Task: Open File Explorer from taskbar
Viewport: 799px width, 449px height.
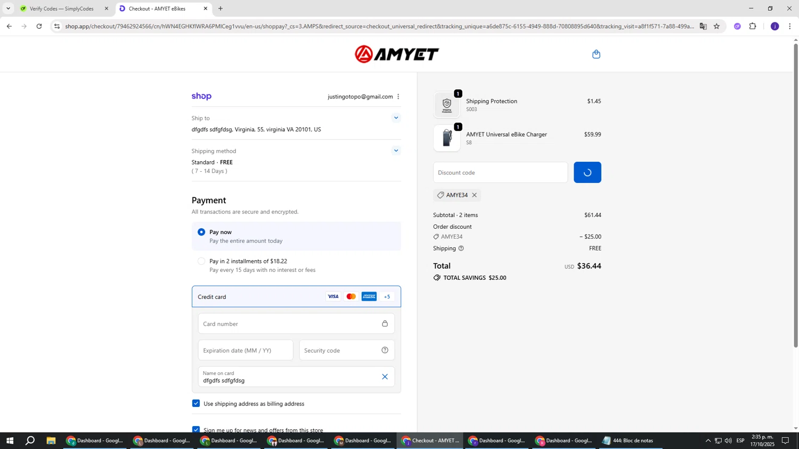Action: click(x=51, y=440)
